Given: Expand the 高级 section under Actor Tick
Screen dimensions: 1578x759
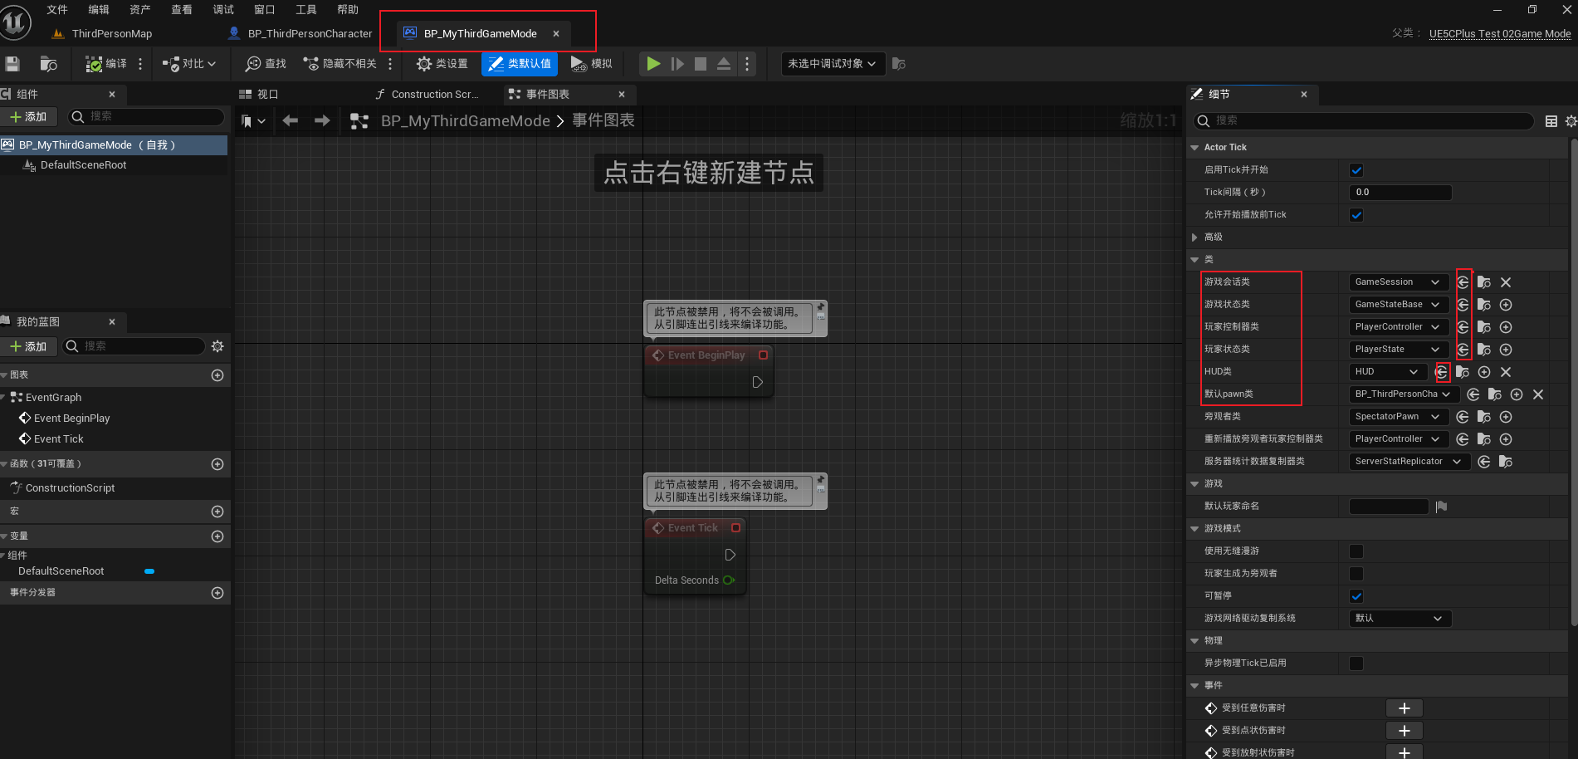Looking at the screenshot, I should click(x=1195, y=237).
